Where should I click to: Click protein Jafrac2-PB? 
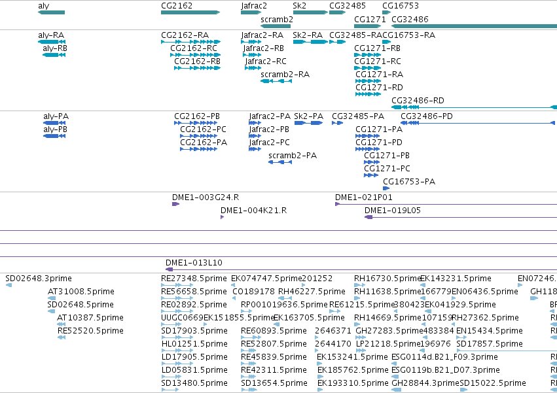[x=269, y=130]
